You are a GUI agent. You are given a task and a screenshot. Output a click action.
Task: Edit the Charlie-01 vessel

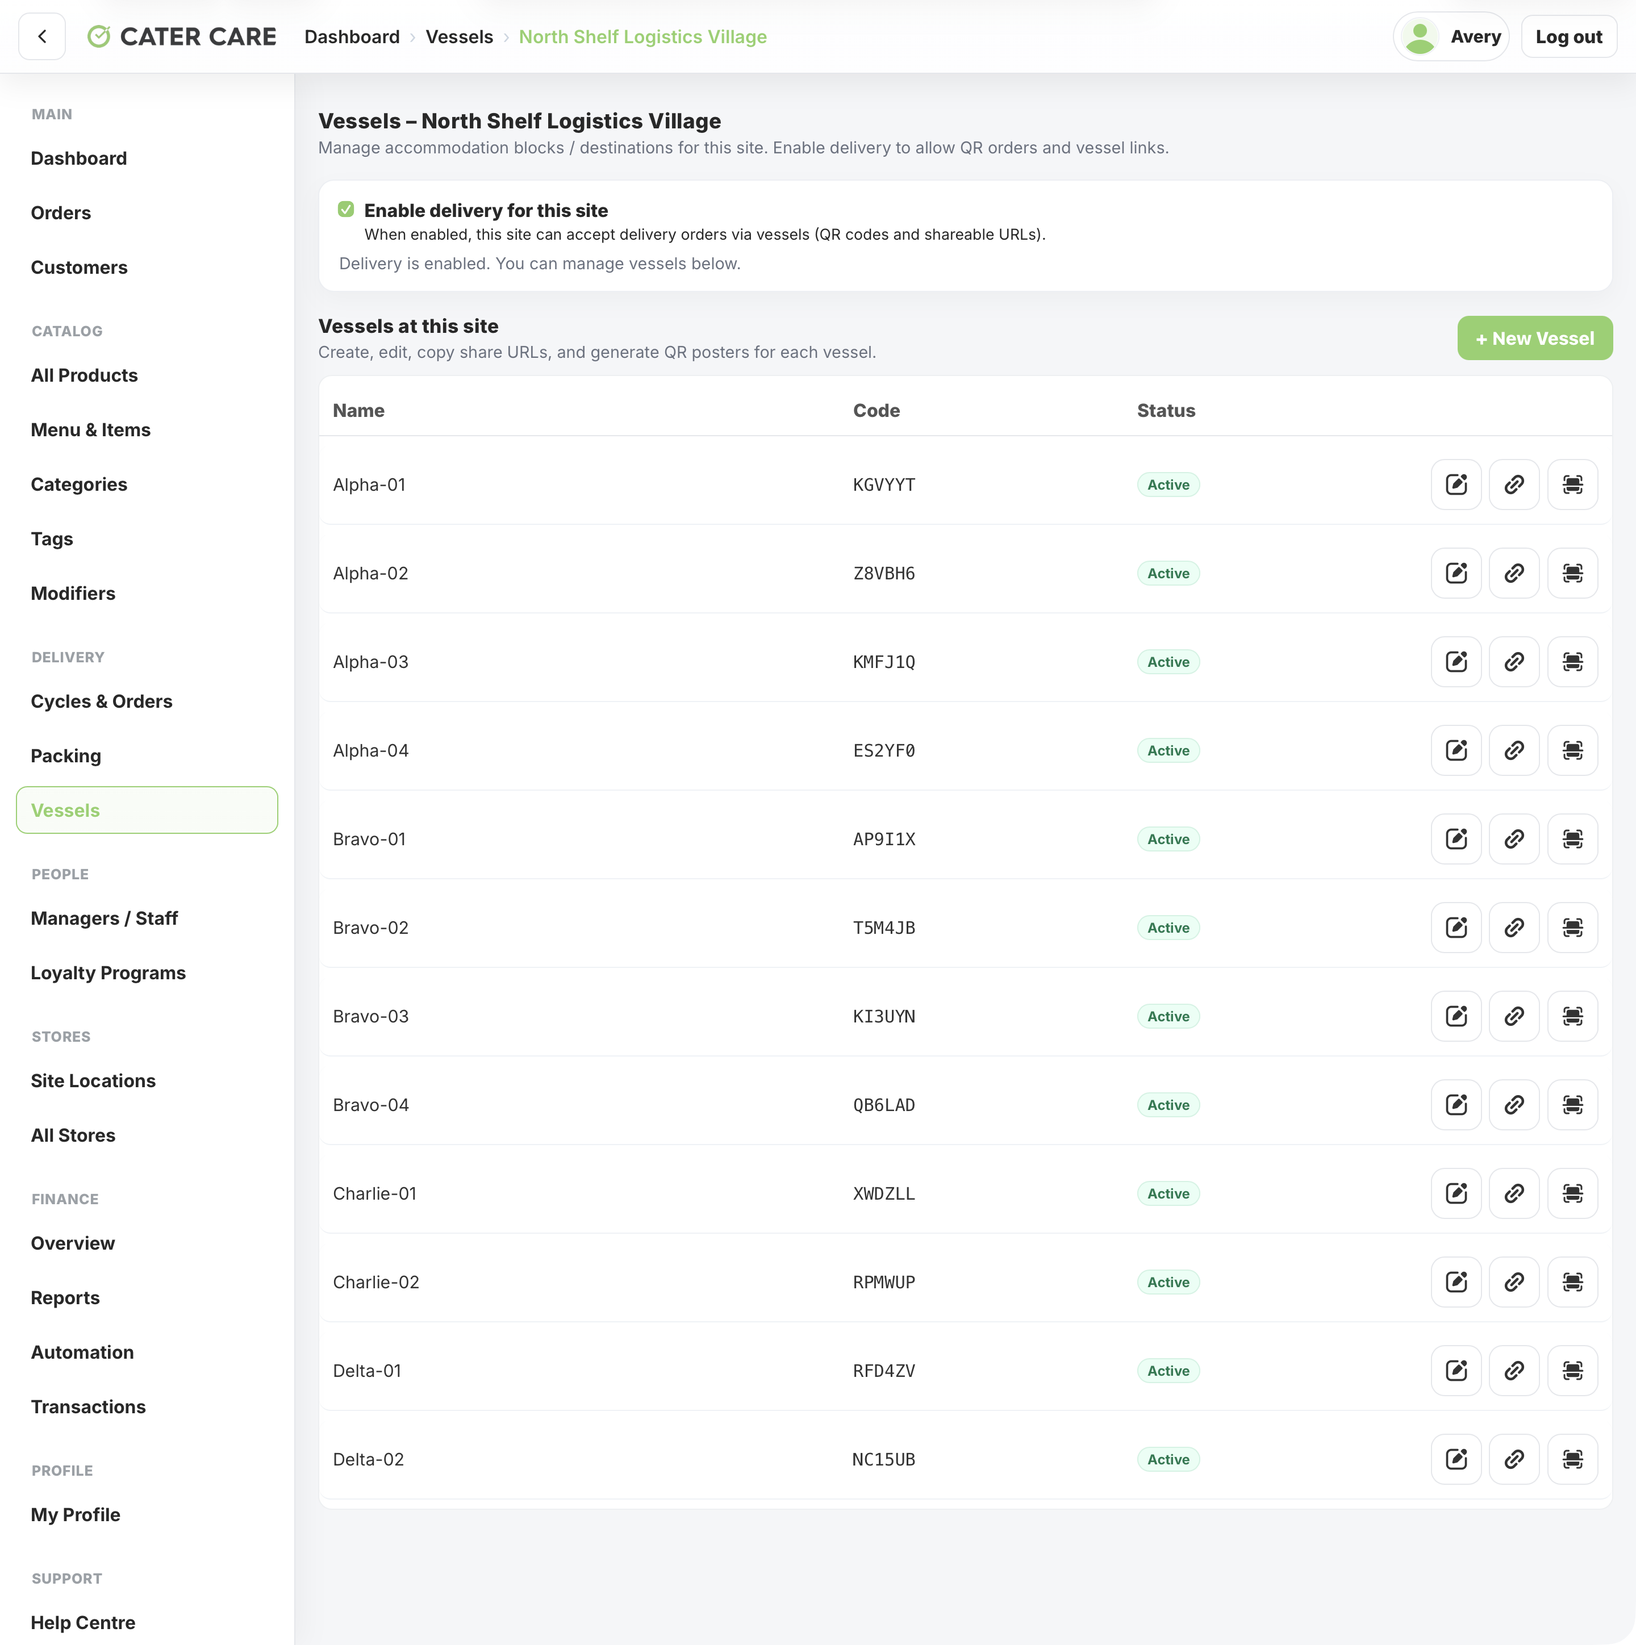[x=1456, y=1193]
